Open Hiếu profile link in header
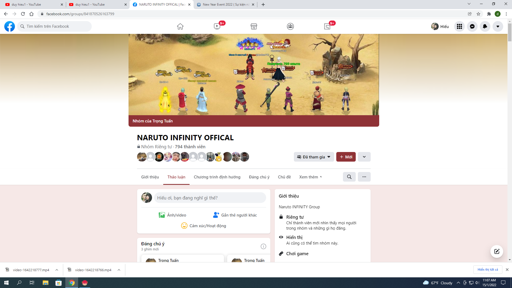The width and height of the screenshot is (512, 288). [440, 26]
